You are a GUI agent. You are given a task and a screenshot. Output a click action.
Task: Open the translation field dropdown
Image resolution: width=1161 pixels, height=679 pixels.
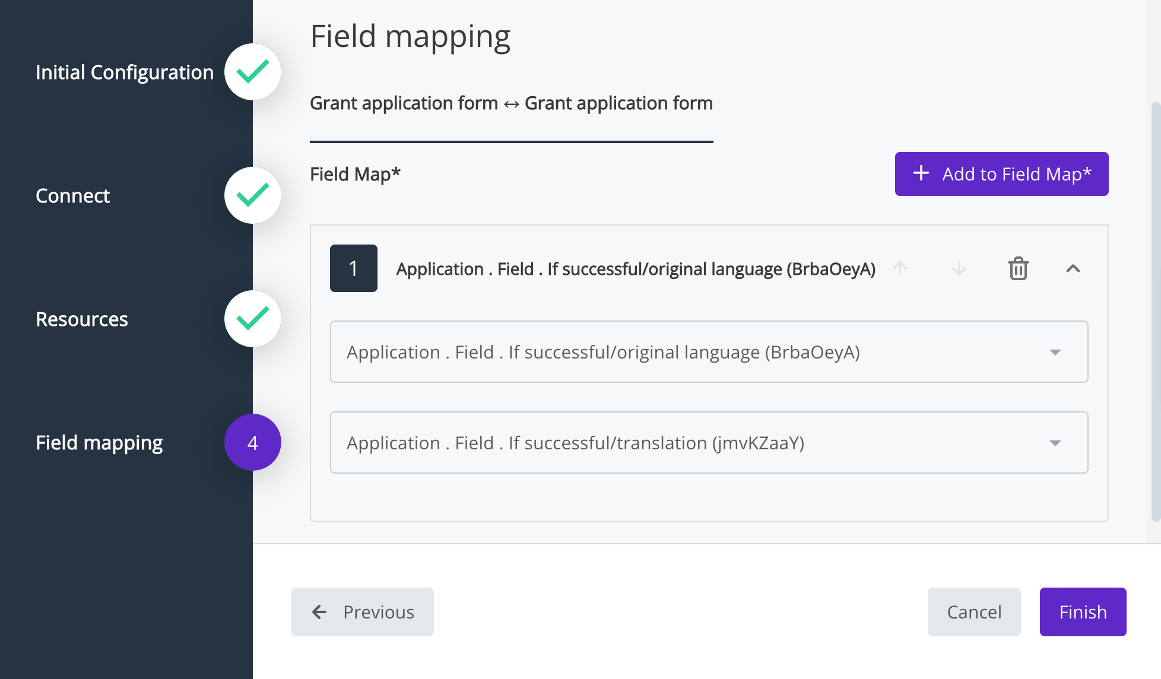pos(709,443)
